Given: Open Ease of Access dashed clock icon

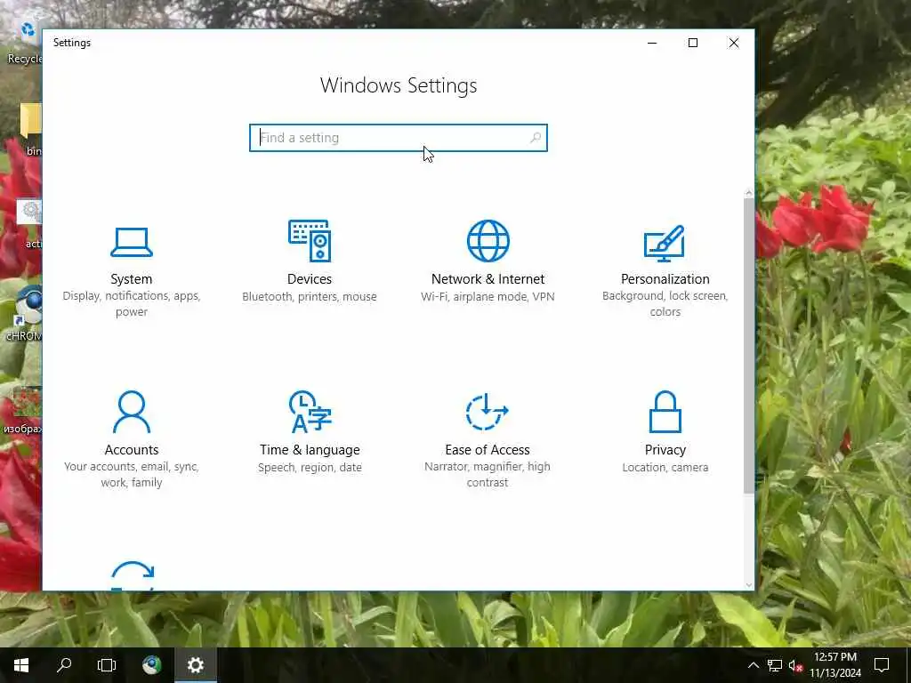Looking at the screenshot, I should pos(487,412).
